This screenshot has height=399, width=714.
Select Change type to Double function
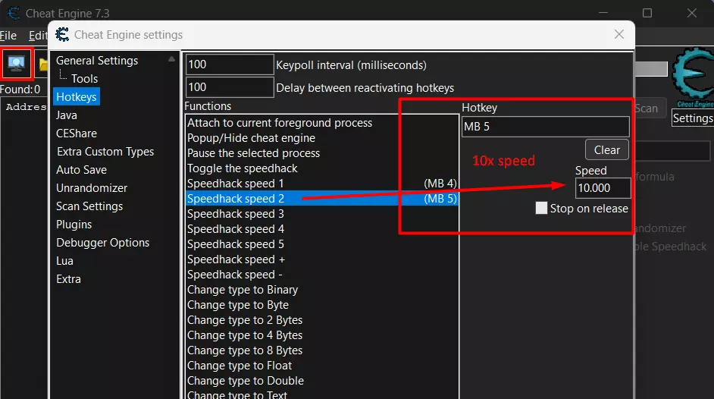(x=322, y=381)
